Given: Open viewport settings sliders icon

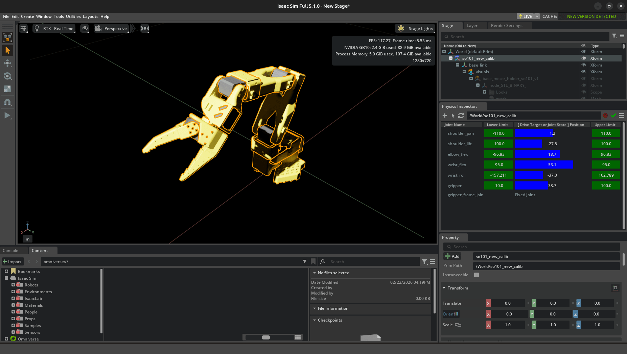Looking at the screenshot, I should (x=23, y=28).
